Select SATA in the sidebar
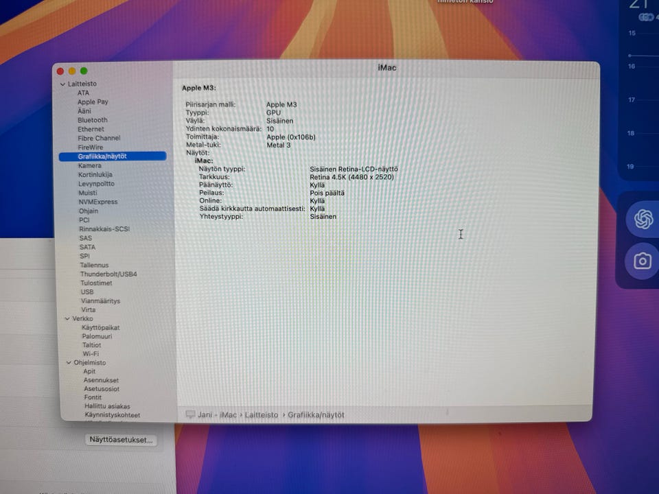This screenshot has width=659, height=494. pyautogui.click(x=87, y=247)
